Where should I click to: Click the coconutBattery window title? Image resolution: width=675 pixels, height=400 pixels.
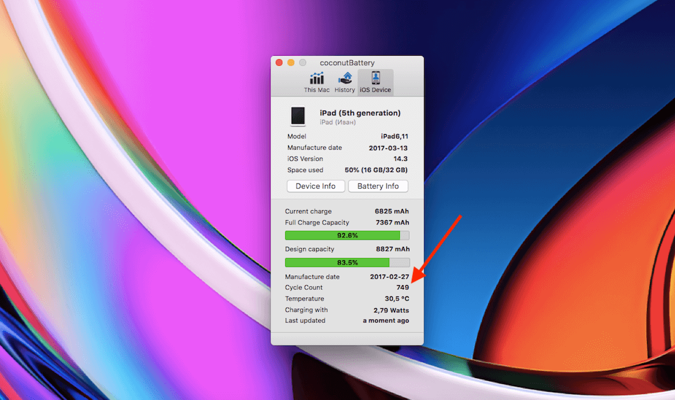[347, 63]
